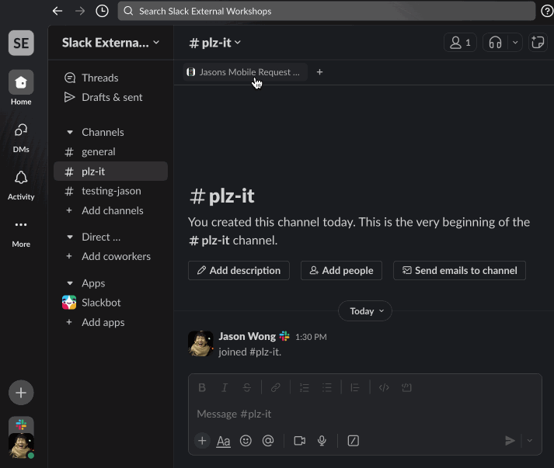Click the emoji picker icon in composer
The image size is (554, 468).
246,441
